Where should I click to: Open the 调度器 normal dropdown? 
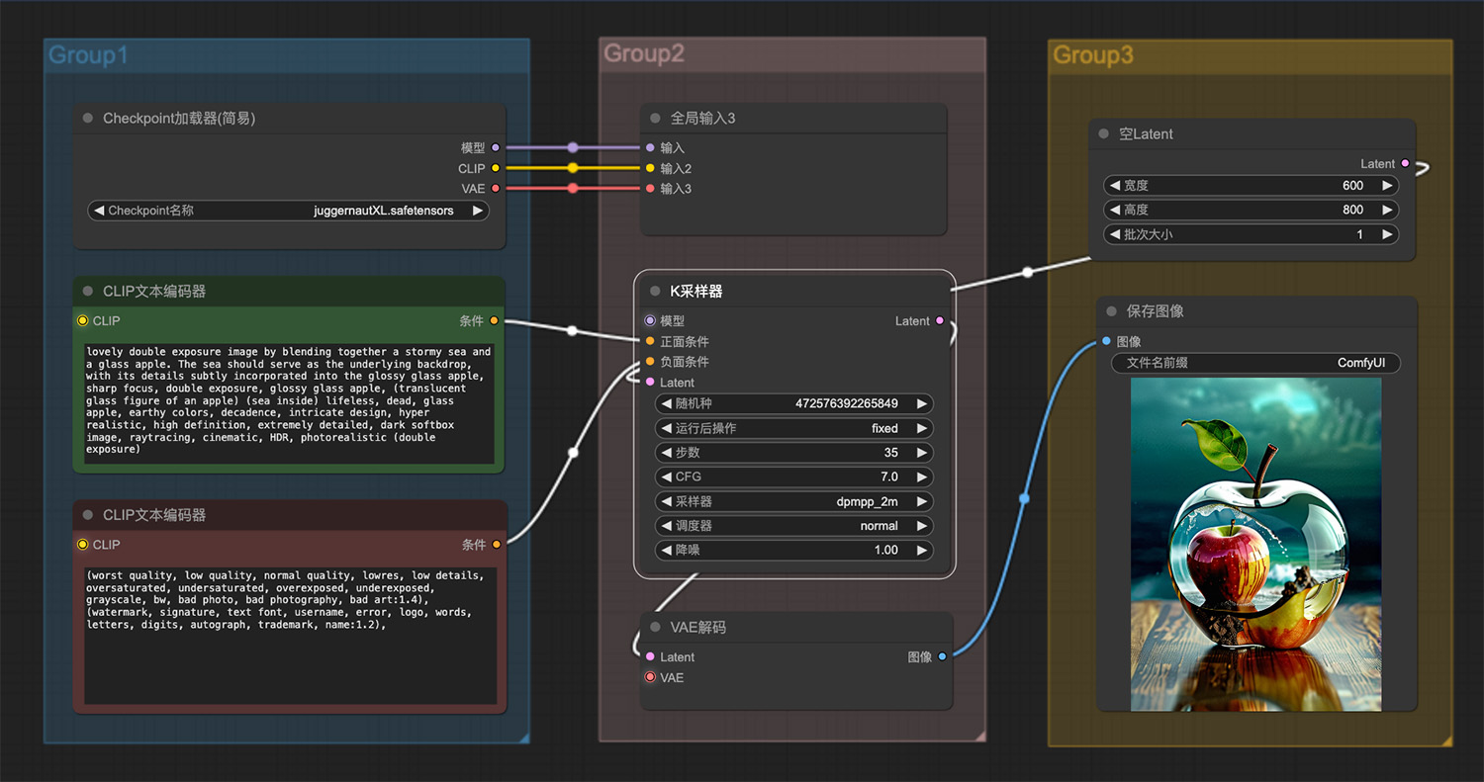(794, 526)
